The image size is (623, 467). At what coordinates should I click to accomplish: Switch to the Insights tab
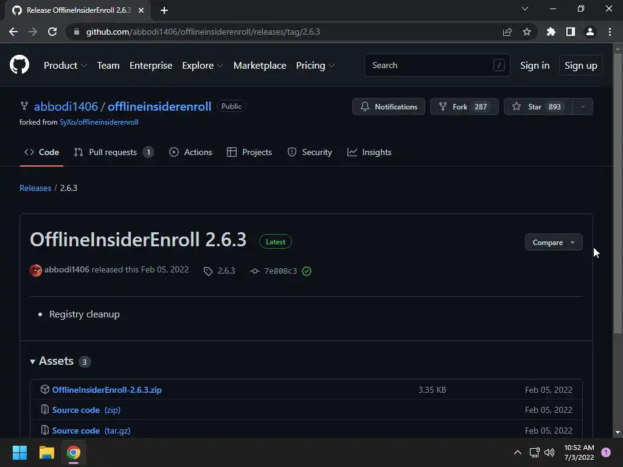coord(369,152)
